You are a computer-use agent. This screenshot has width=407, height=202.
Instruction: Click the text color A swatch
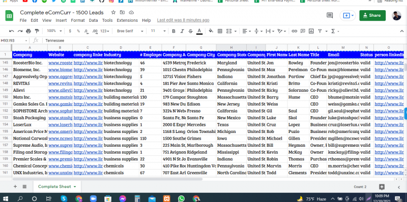click(x=199, y=31)
